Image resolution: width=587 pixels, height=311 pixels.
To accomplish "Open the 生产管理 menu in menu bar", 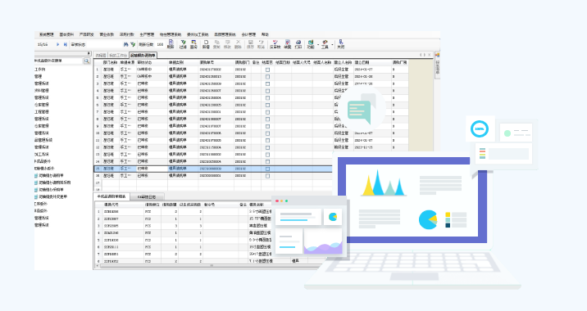I will click(x=147, y=34).
